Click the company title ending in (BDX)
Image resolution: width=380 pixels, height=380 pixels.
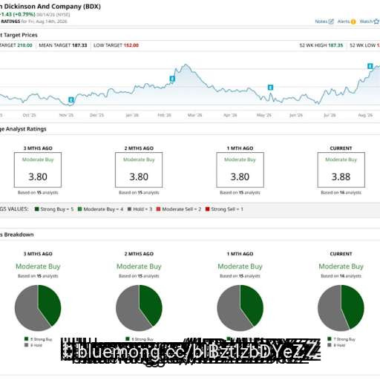pyautogui.click(x=50, y=7)
